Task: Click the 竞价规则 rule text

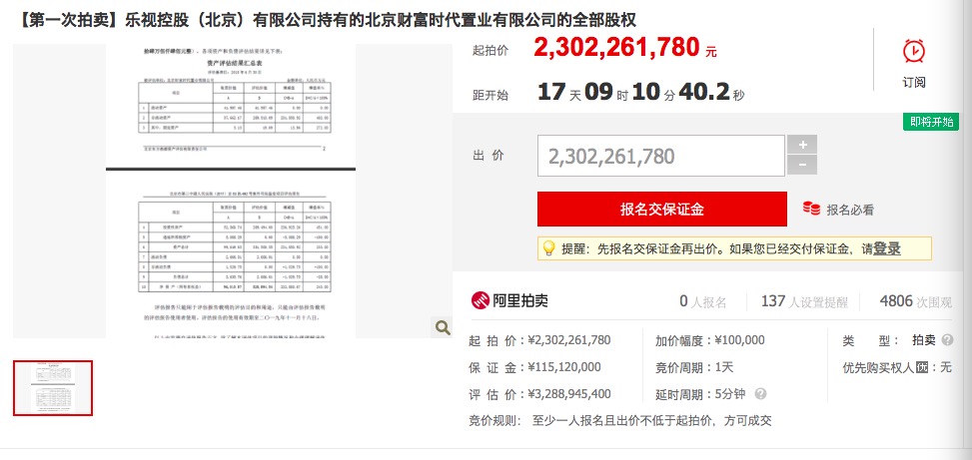Action: (x=620, y=422)
